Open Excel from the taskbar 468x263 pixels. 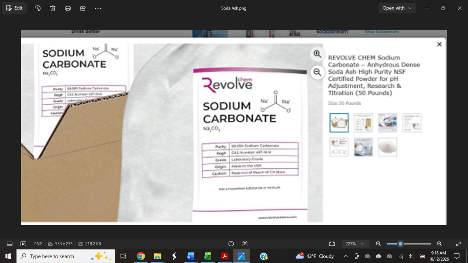click(x=208, y=256)
